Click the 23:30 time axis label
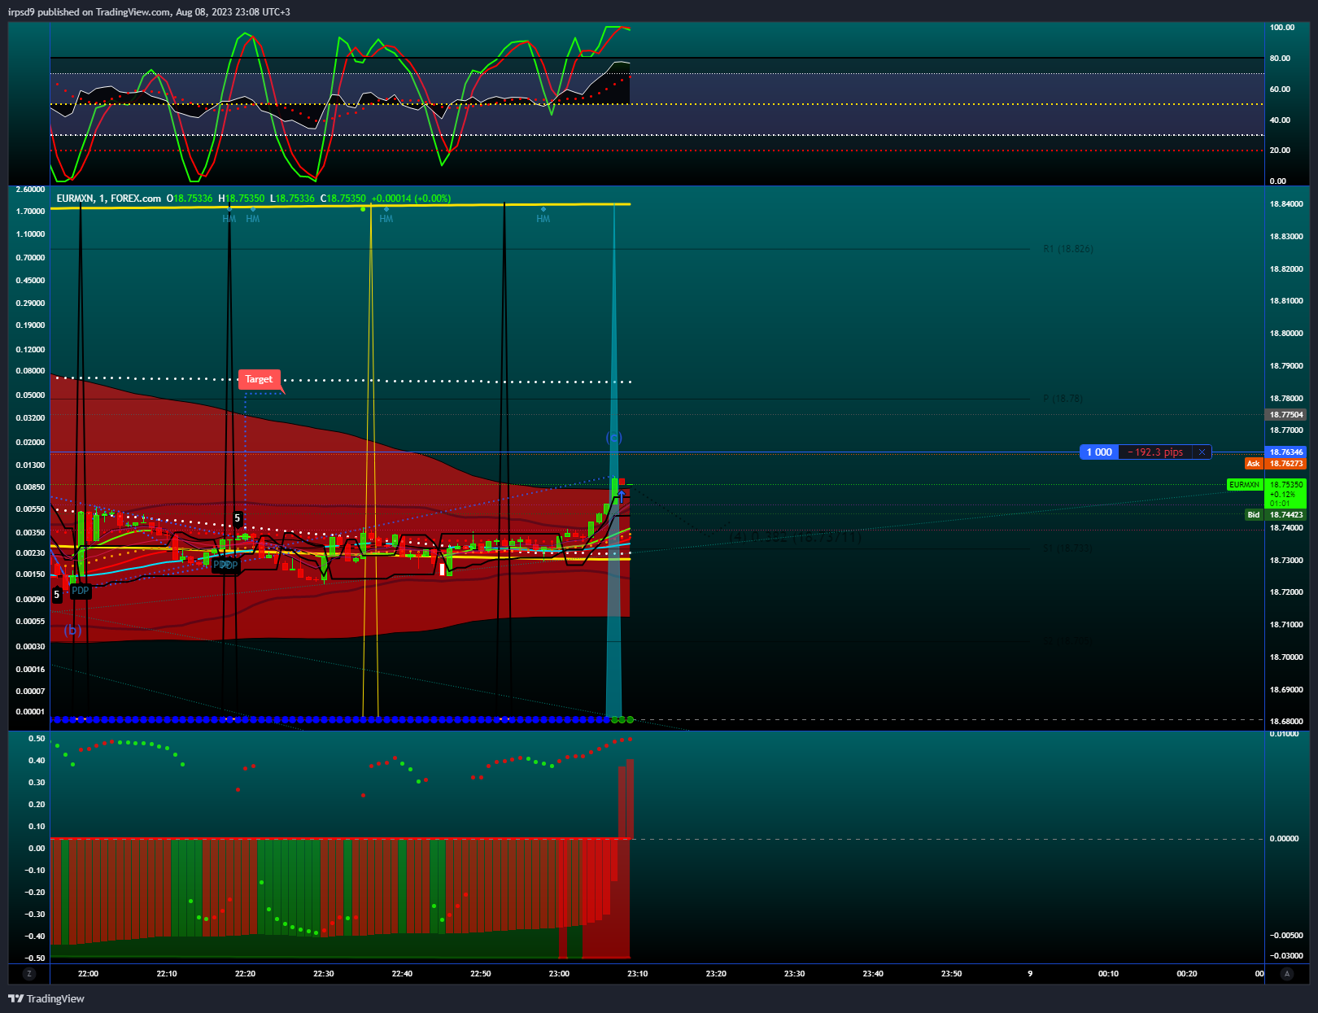 pos(794,974)
